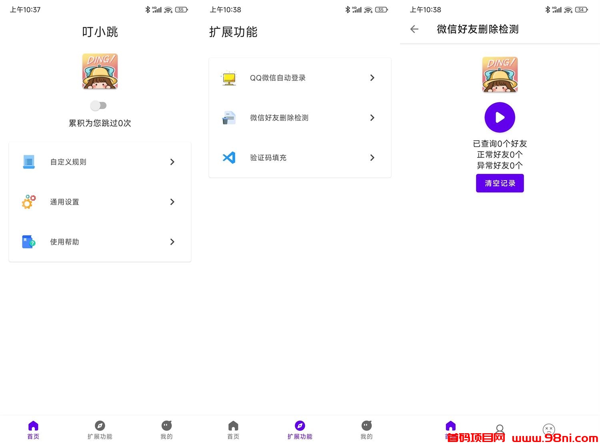This screenshot has height=444, width=600.
Task: Open 使用帮助 text entry
Action: [64, 242]
